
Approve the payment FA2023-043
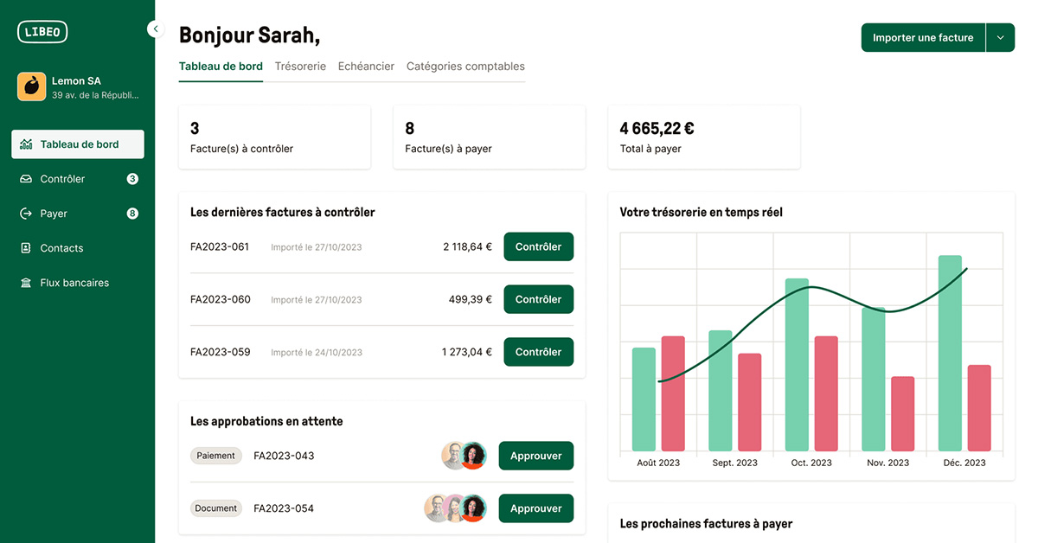point(535,456)
